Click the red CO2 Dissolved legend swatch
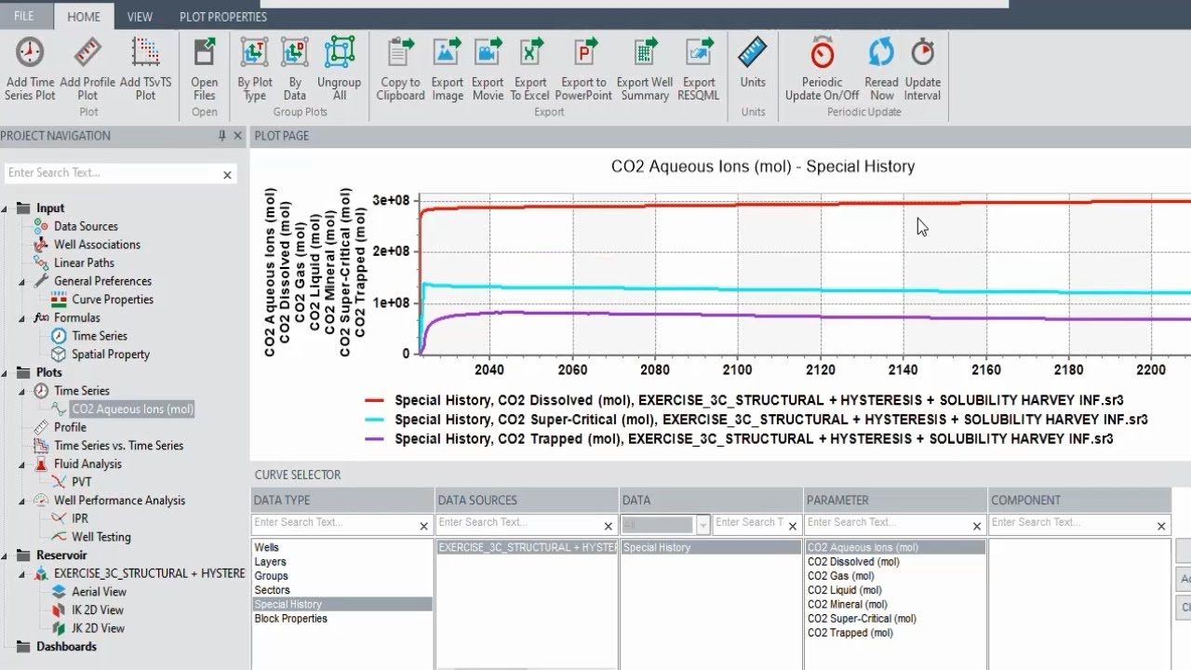Image resolution: width=1191 pixels, height=670 pixels. coord(374,401)
